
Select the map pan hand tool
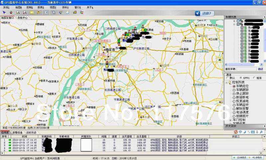[x=54, y=12]
